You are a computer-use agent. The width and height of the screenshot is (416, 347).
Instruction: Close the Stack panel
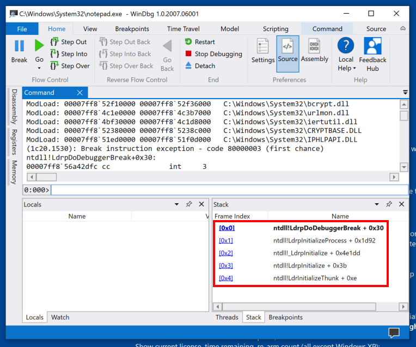[402, 204]
